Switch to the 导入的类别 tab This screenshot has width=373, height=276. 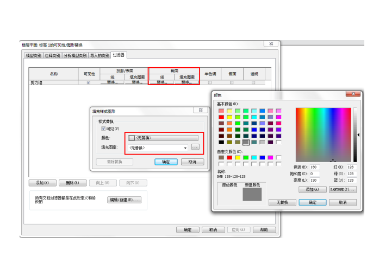pos(100,55)
